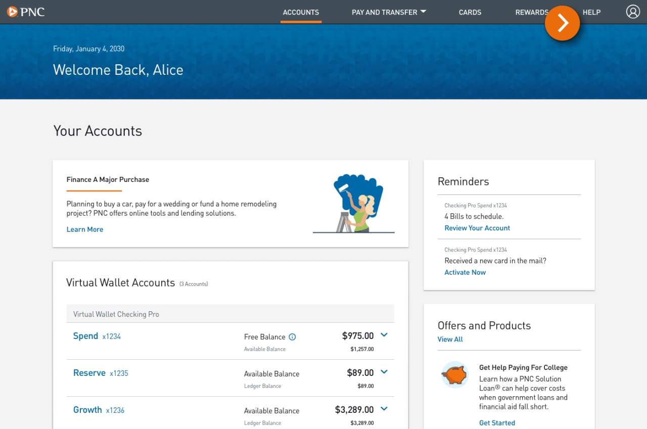Click the Free Balance info icon
Image resolution: width=647 pixels, height=429 pixels.
293,337
